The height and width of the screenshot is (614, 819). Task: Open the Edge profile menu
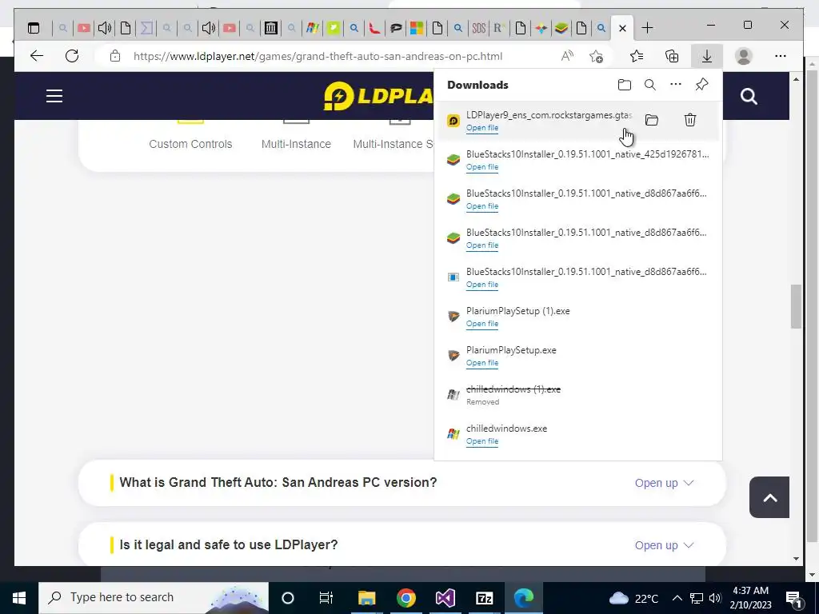(x=743, y=56)
